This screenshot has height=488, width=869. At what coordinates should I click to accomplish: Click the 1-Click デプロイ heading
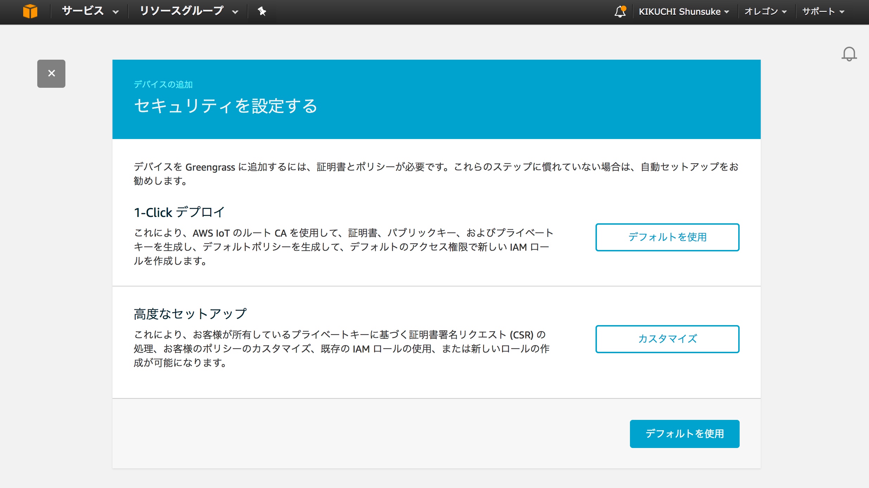179,212
